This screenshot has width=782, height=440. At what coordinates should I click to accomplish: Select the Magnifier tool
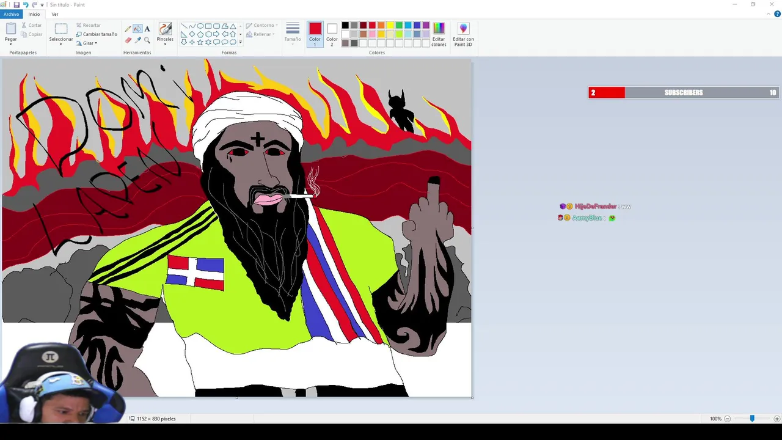[147, 40]
